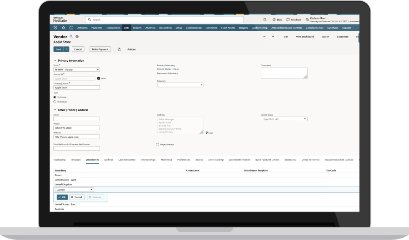The image size is (409, 240).
Task: Open the Save button dropdown arrow
Action: coord(66,49)
